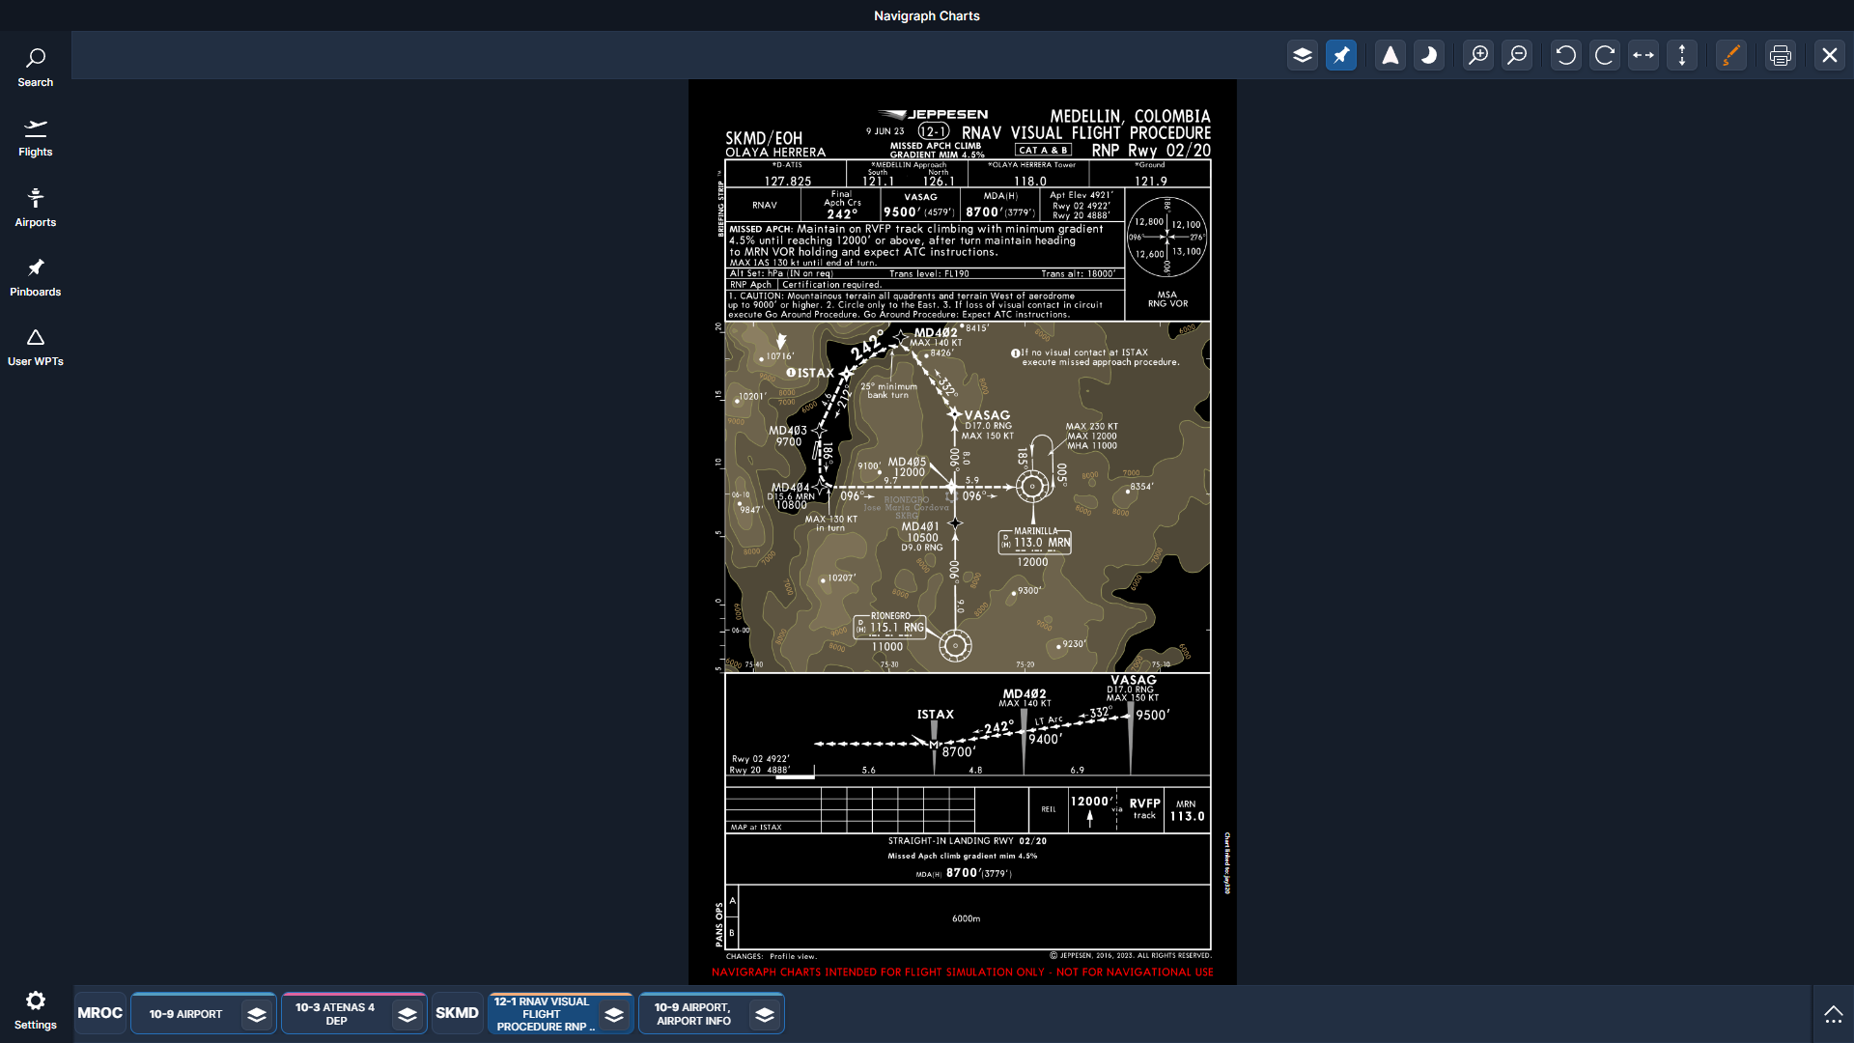The width and height of the screenshot is (1854, 1043).
Task: Open the chart overlay layers button
Action: [x=1303, y=55]
